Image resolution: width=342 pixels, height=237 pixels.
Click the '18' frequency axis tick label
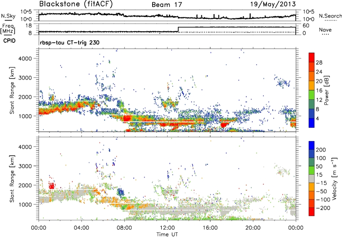coord(29,26)
